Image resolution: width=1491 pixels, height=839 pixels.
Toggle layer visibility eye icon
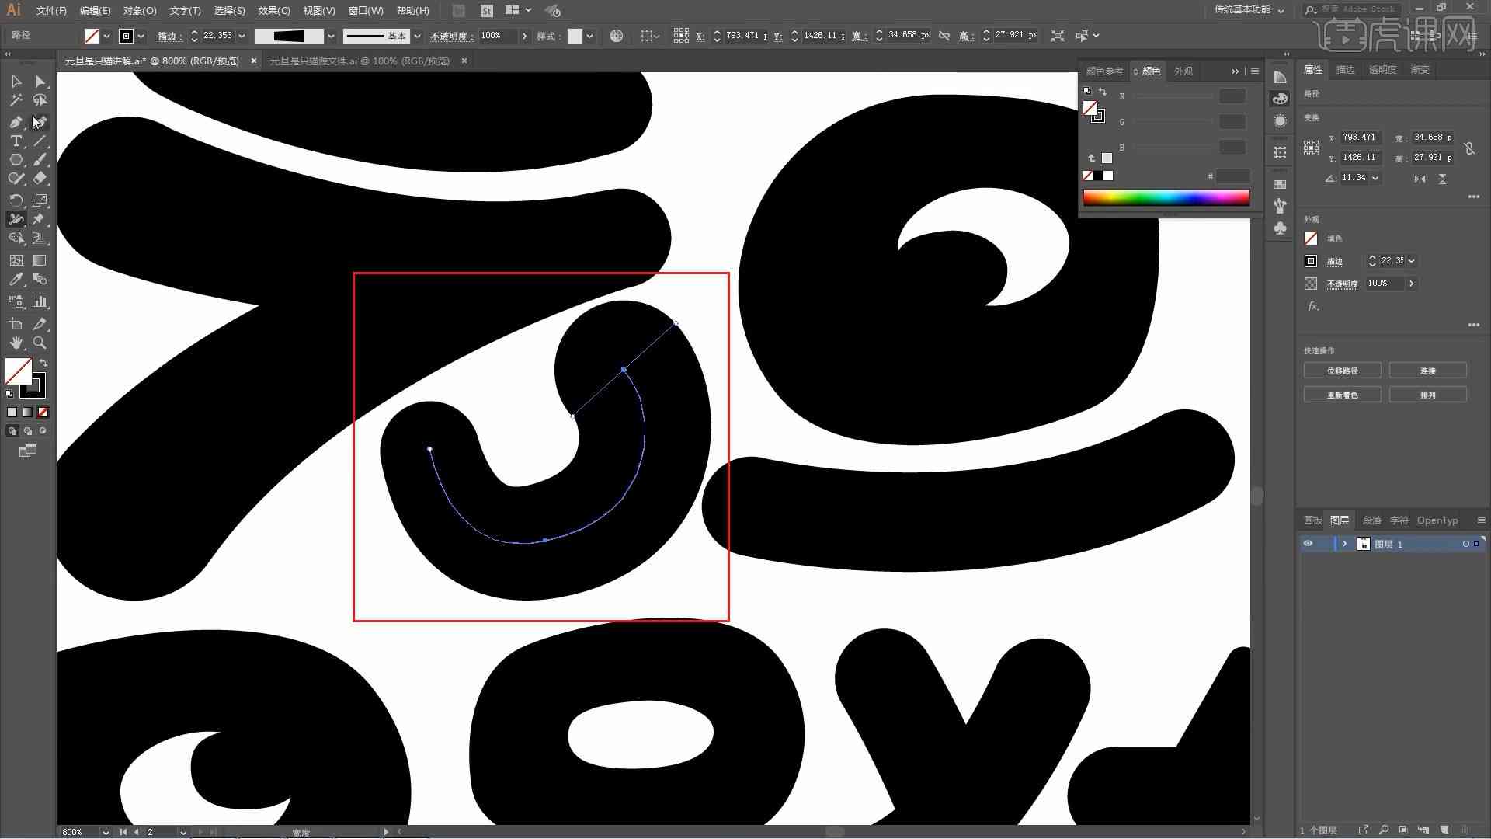click(x=1307, y=544)
